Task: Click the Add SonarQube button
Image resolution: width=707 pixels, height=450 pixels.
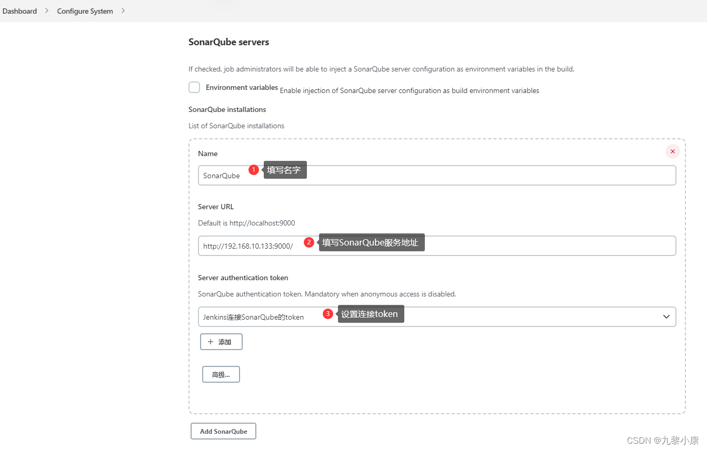Action: pos(223,431)
